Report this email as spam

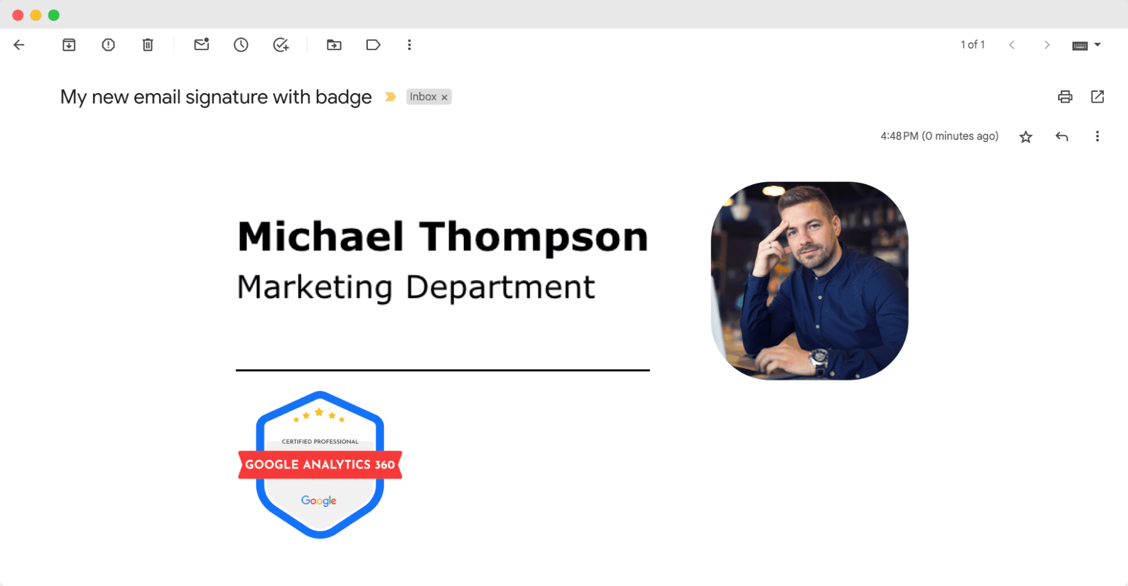click(x=108, y=45)
